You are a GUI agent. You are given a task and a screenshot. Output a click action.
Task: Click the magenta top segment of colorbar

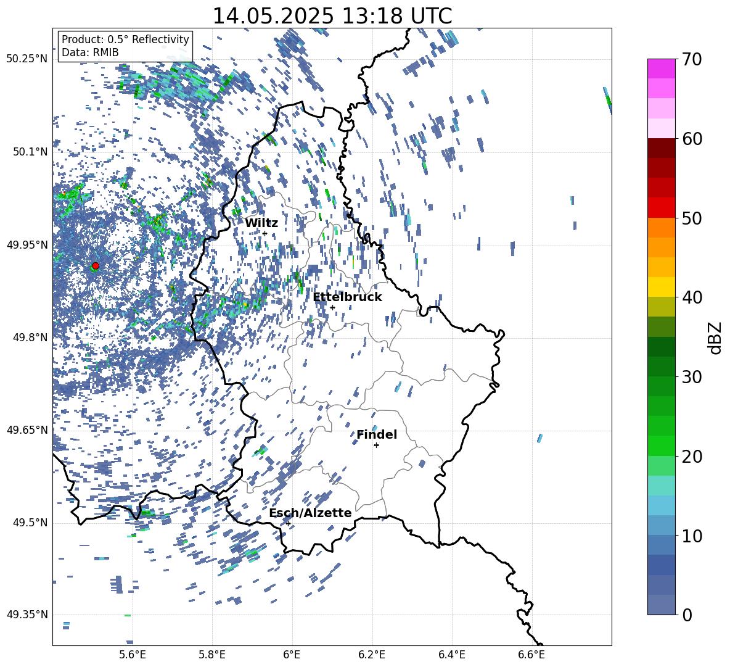point(661,69)
